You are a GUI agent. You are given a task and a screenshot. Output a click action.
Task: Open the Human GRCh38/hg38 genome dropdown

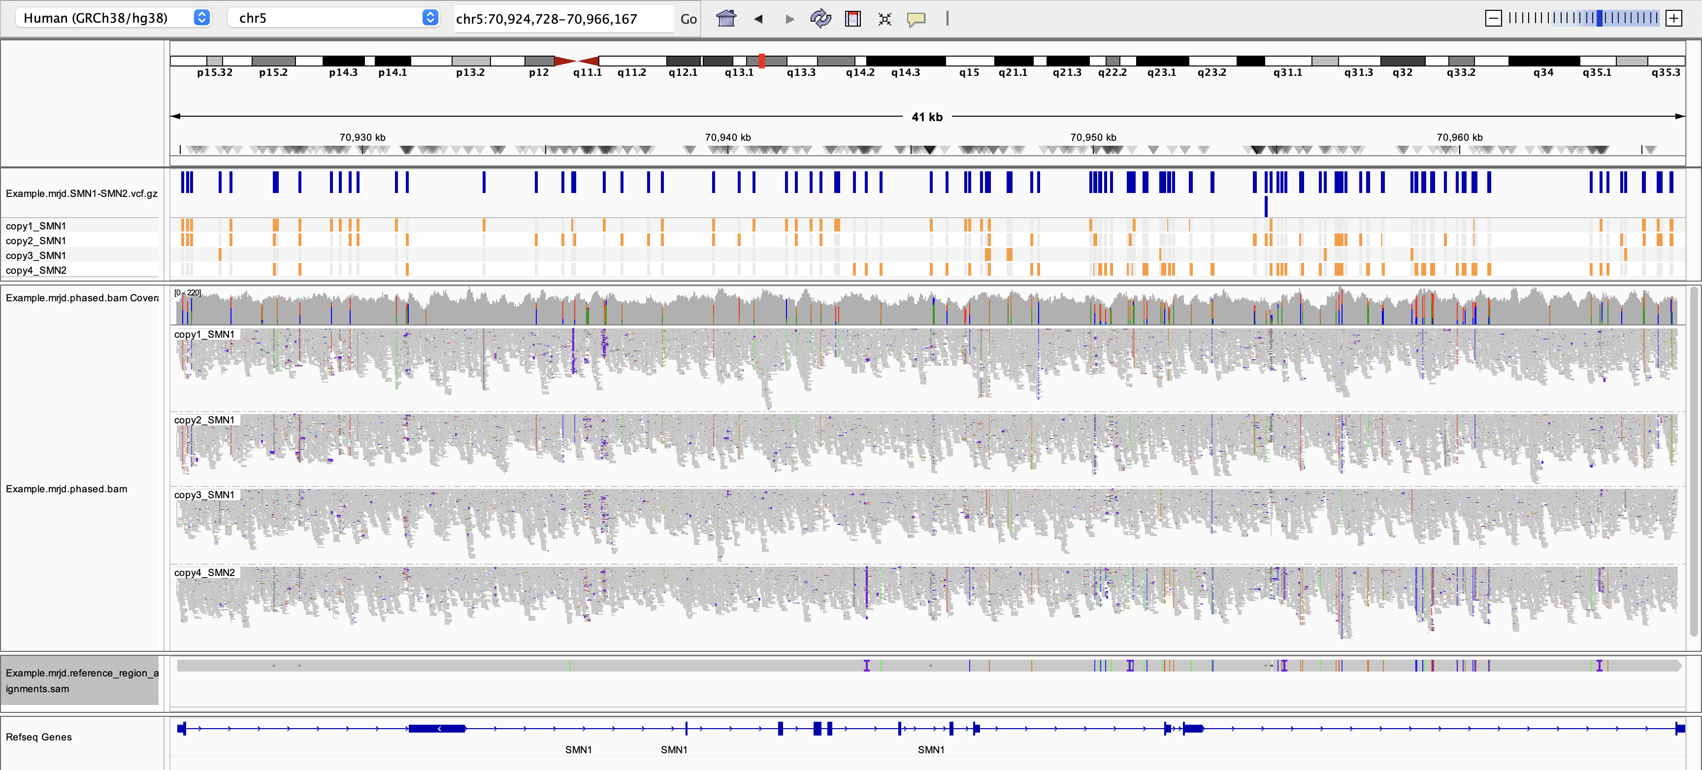[112, 18]
